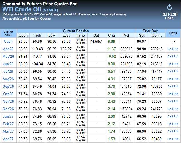Open the Dec'26 contract chart
Viewport: 181px width, 143px height.
coord(8,109)
